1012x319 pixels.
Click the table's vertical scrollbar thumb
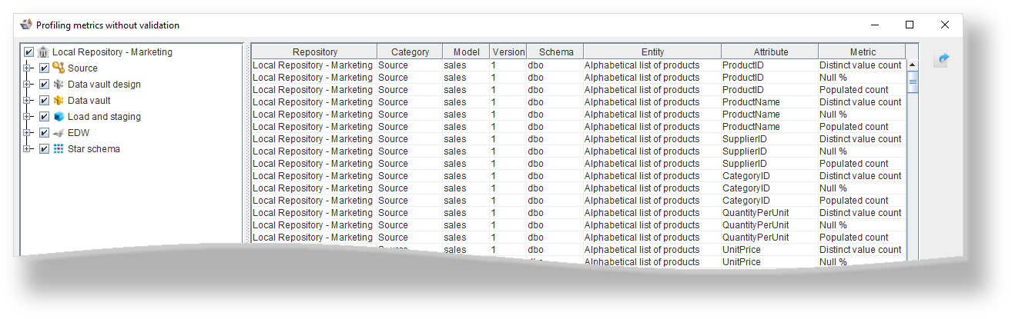[x=913, y=83]
